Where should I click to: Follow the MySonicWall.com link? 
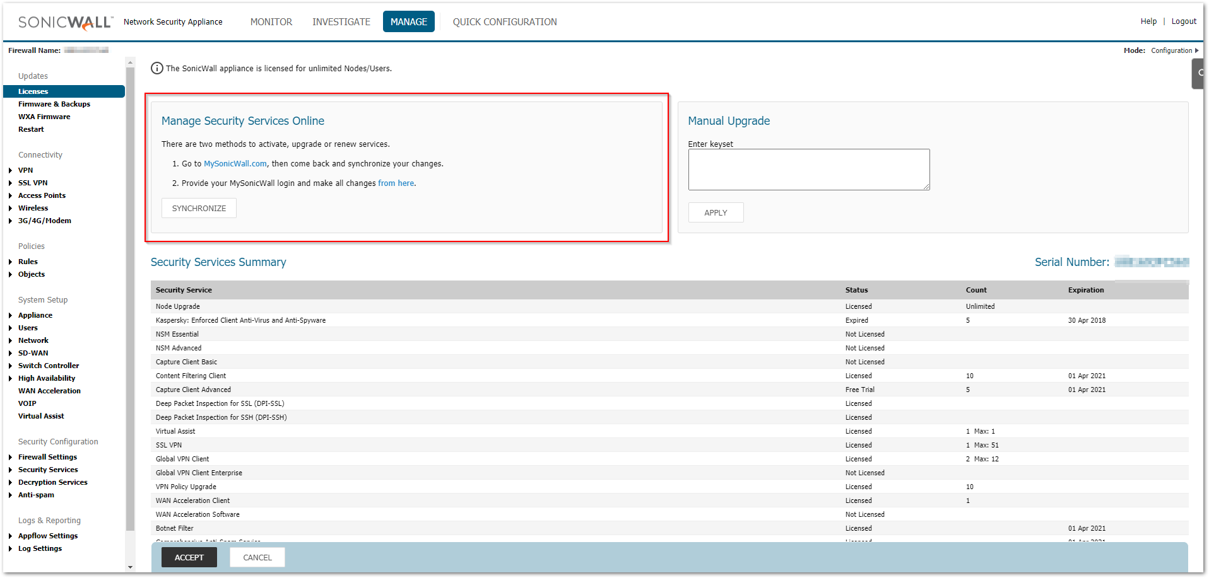[235, 164]
